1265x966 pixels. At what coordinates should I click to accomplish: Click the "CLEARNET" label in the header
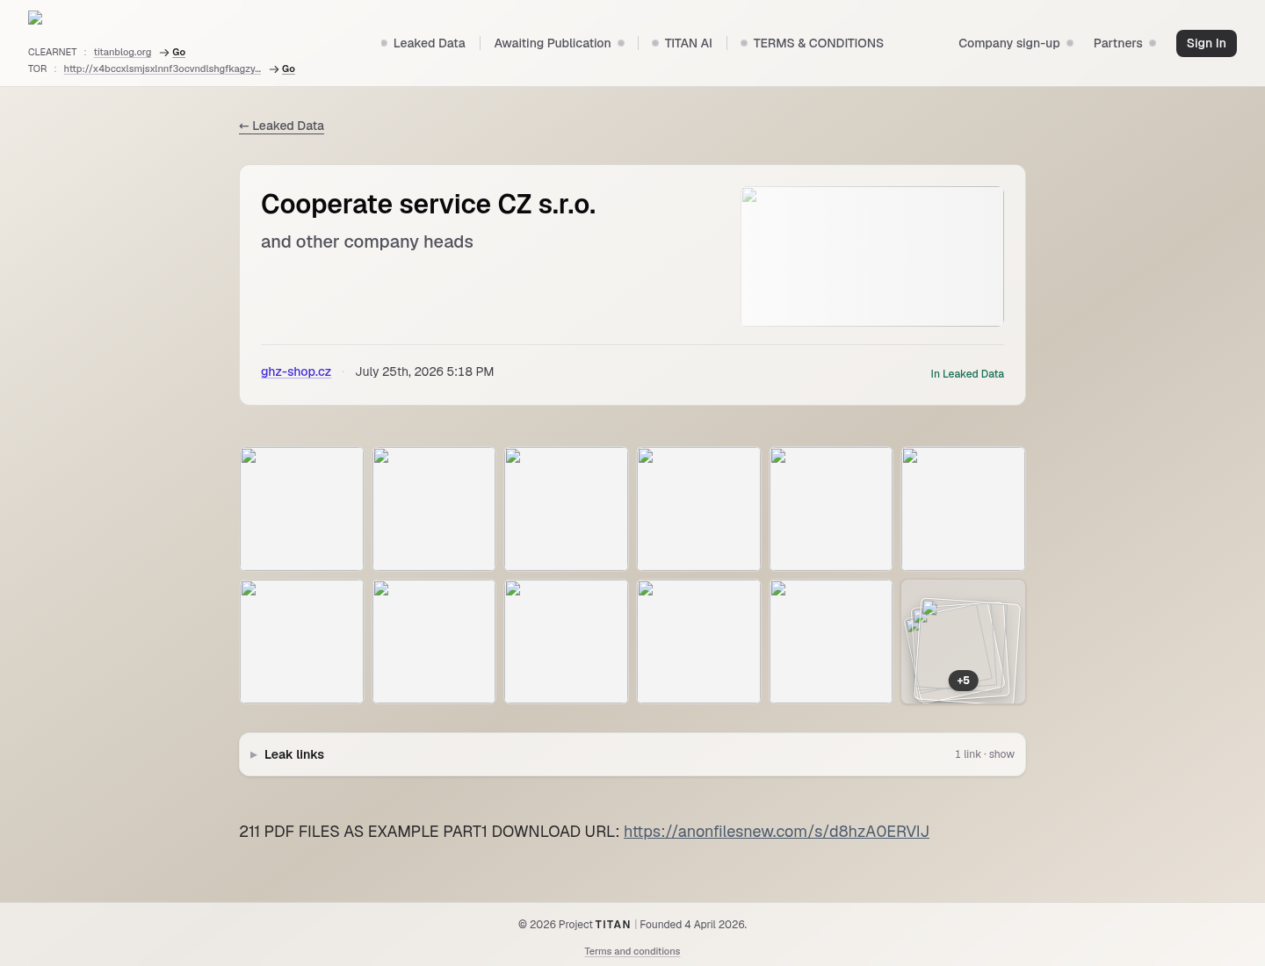click(53, 52)
